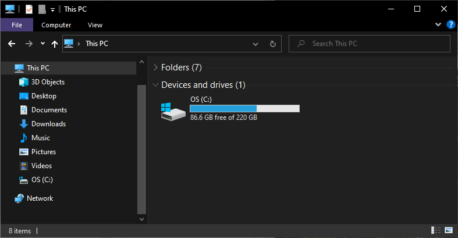Open the Help question mark icon
Viewport: 458px width, 238px height.
(x=450, y=25)
